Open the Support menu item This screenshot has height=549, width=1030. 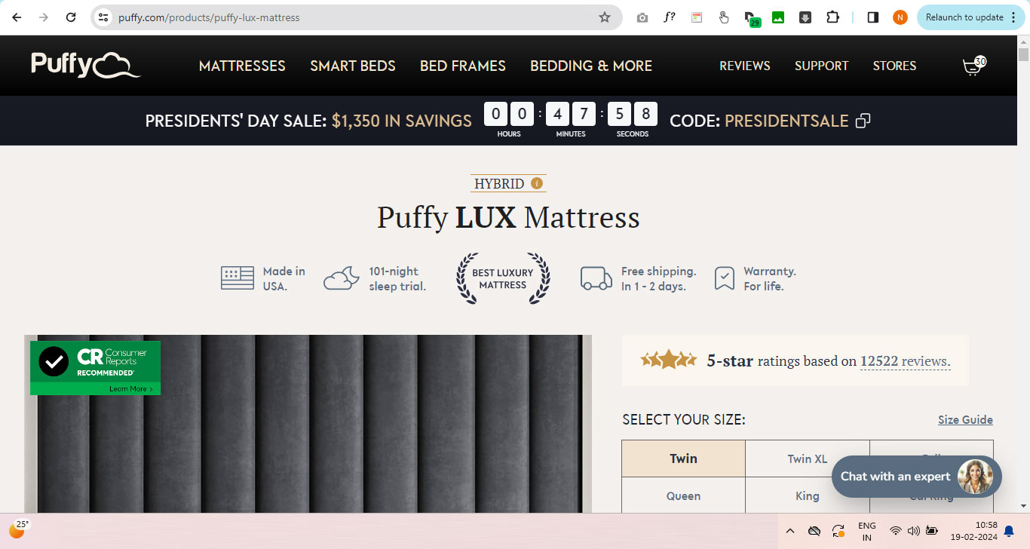(x=821, y=66)
